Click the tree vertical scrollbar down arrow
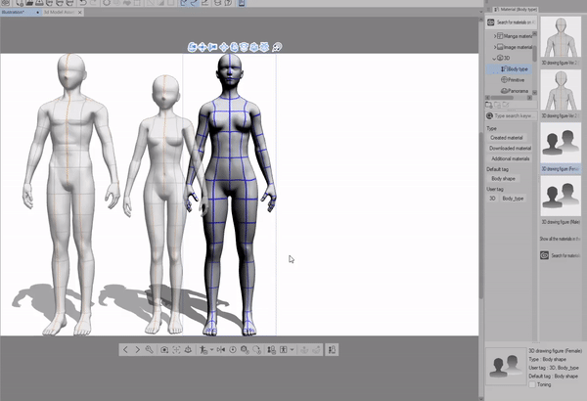The image size is (587, 401). pyautogui.click(x=534, y=92)
